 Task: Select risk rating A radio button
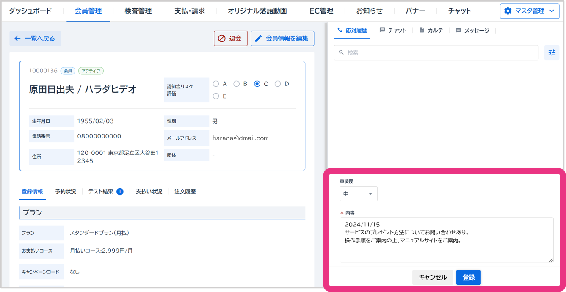coord(216,84)
